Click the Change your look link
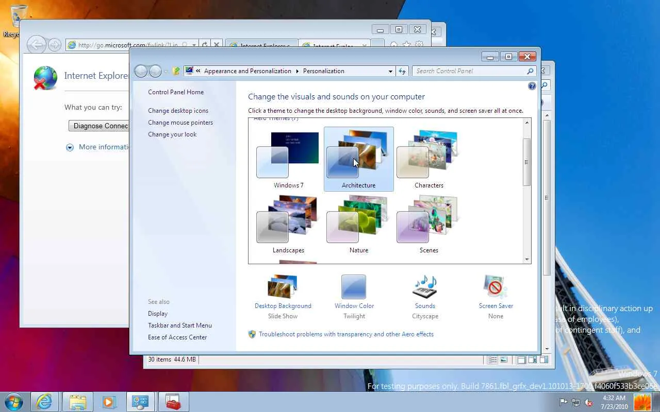 (x=172, y=134)
